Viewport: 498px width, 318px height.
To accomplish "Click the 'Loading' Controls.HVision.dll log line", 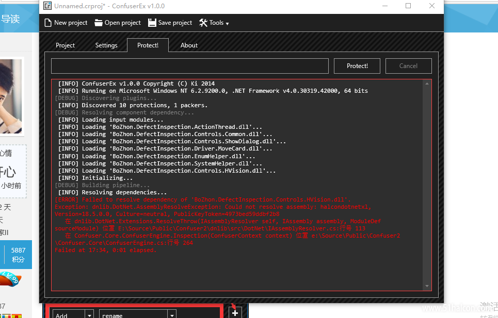I will pos(167,171).
